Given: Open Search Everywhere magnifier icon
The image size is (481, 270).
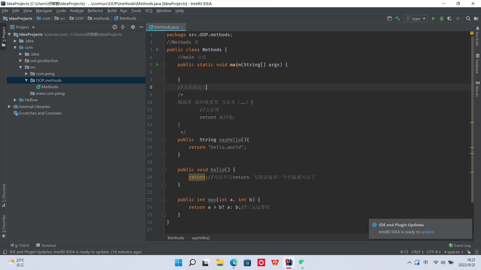Looking at the screenshot, I should 468,18.
